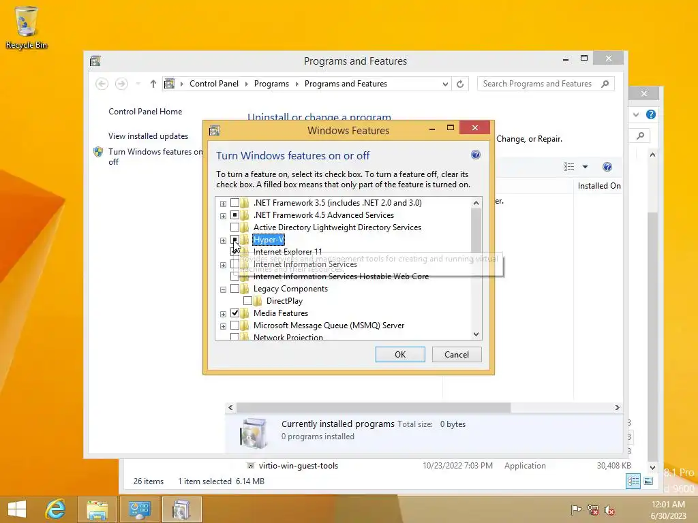698x523 pixels.
Task: Switch Explorer to details view icon
Action: (633, 481)
